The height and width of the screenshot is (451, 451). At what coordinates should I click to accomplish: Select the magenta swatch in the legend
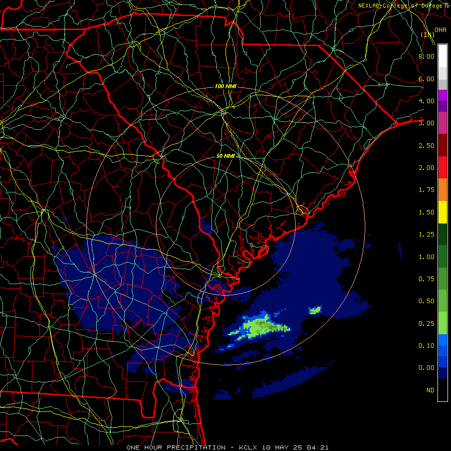(x=442, y=95)
